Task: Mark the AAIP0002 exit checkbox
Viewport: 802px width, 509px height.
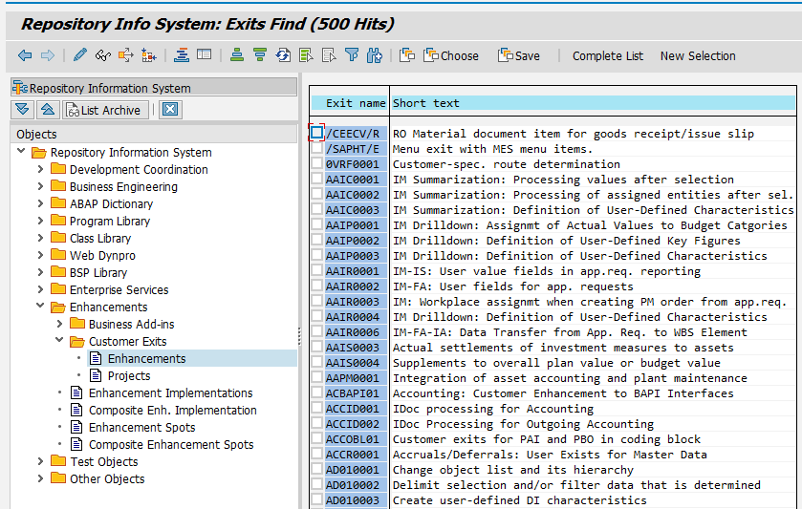Action: [316, 240]
